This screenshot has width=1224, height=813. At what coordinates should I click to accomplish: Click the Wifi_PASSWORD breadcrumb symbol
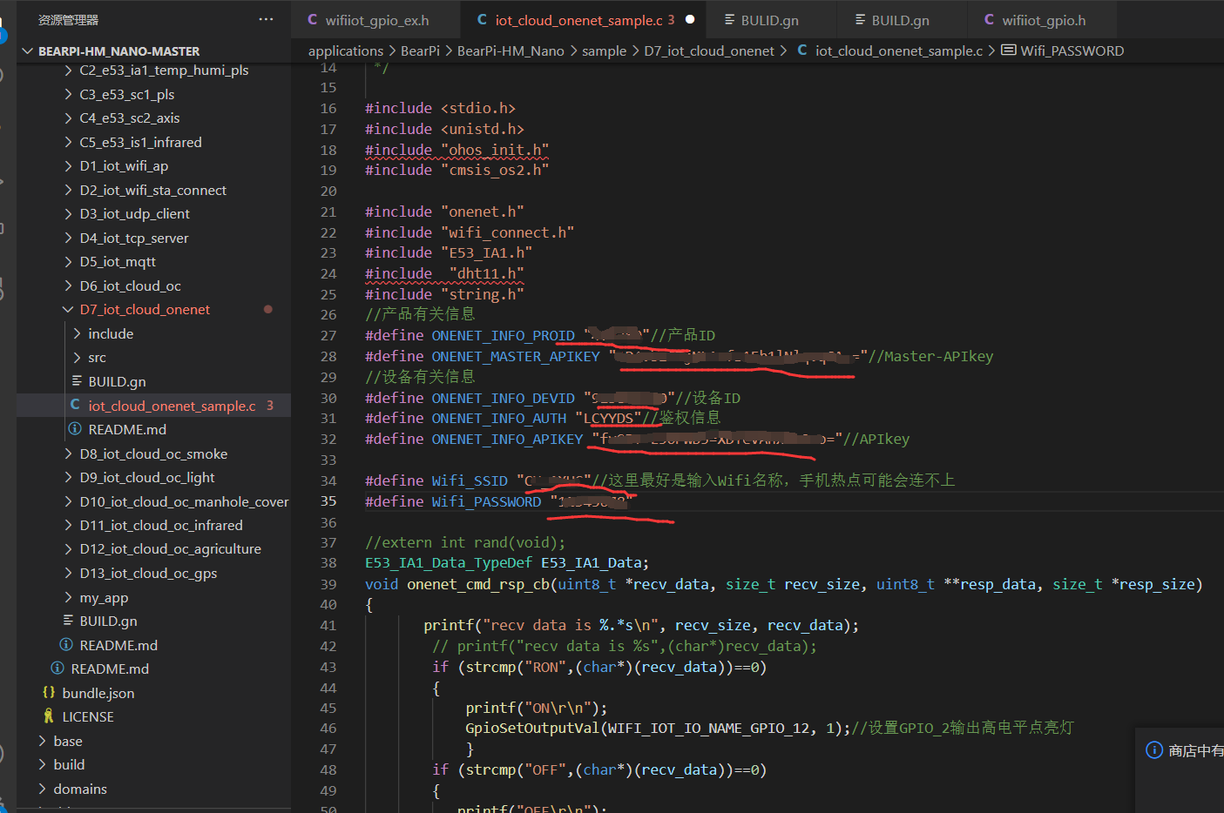point(1072,51)
